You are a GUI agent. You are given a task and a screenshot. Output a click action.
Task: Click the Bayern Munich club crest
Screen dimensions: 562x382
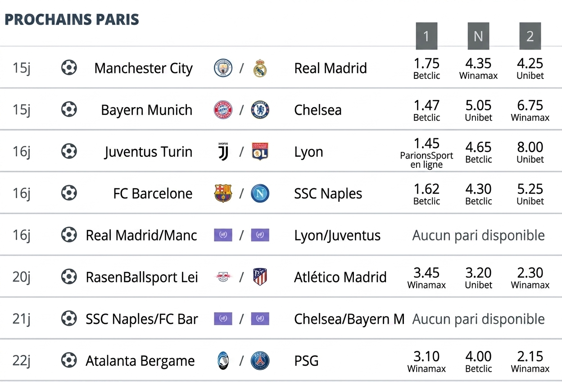click(x=223, y=110)
